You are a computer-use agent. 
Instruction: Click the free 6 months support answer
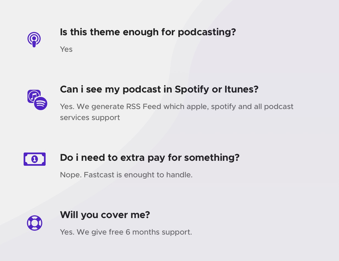tap(126, 232)
